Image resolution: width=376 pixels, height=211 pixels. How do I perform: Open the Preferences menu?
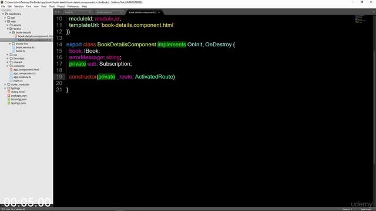pos(73,6)
